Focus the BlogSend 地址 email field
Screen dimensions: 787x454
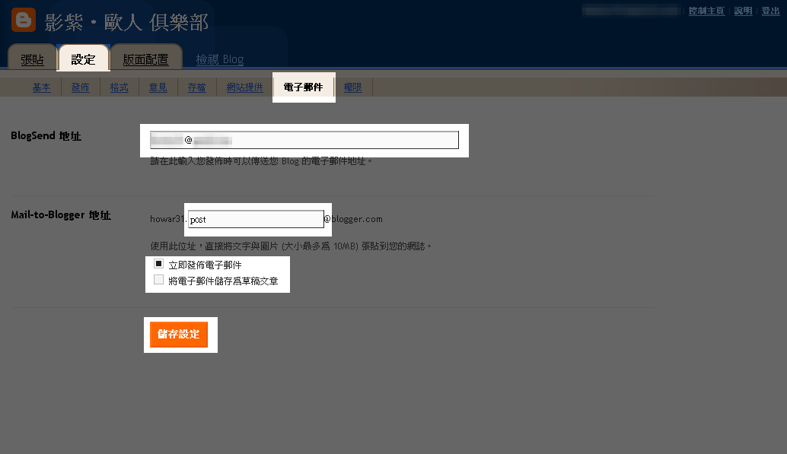pos(304,140)
